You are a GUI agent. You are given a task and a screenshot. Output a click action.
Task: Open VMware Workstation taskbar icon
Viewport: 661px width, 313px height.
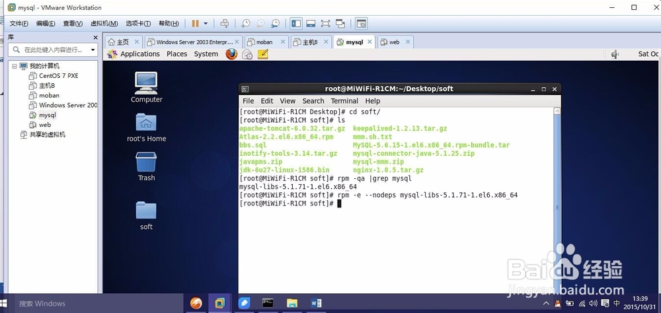tap(219, 303)
